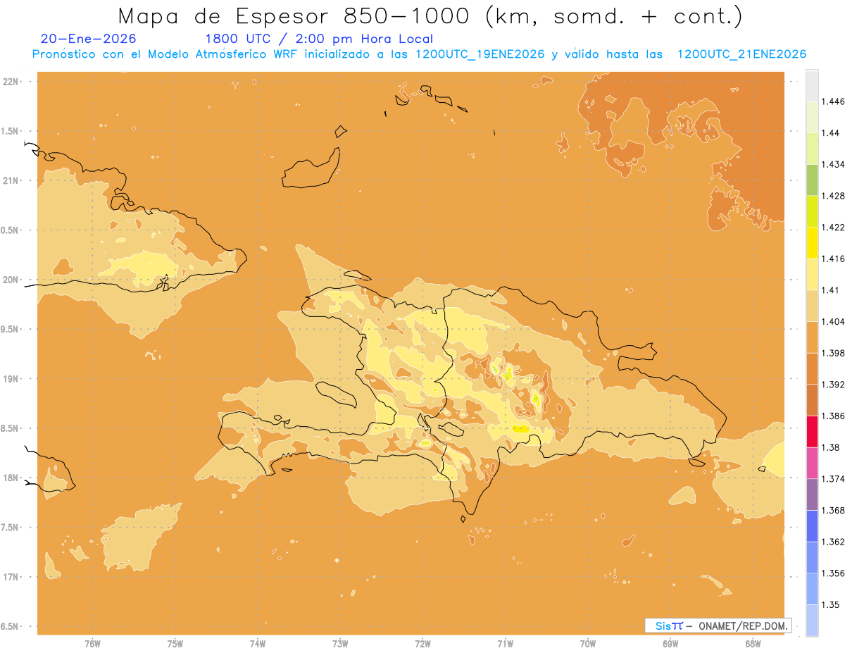The height and width of the screenshot is (653, 845).
Task: Pick the pink legend swatch above 1.374
Action: (812, 463)
